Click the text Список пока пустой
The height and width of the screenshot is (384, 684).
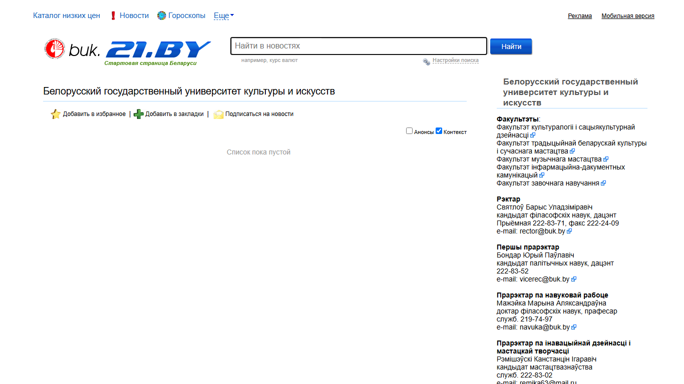tap(258, 152)
